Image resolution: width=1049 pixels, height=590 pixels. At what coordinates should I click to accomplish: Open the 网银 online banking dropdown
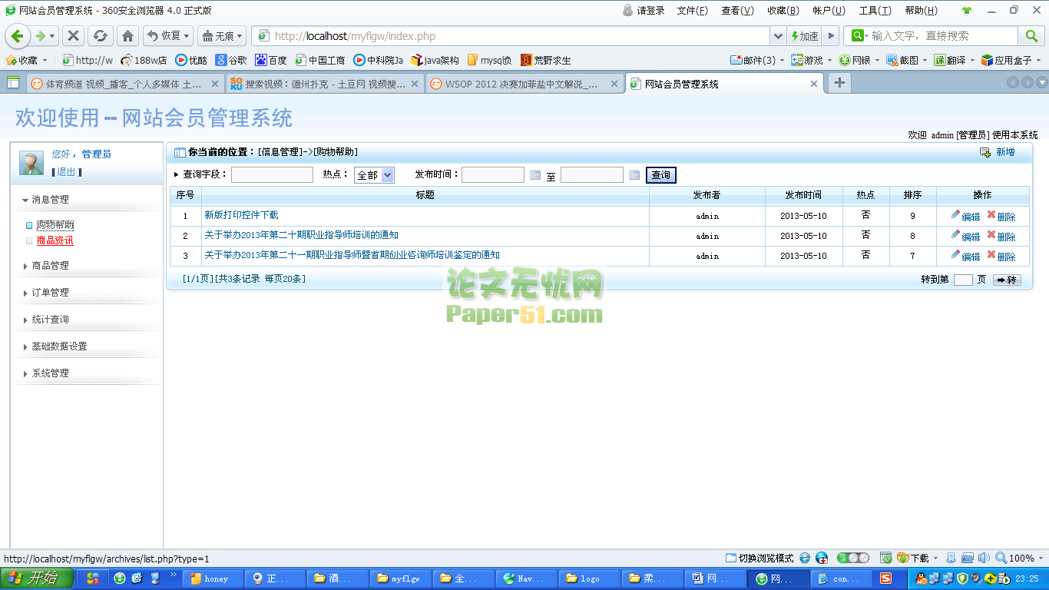[x=859, y=60]
